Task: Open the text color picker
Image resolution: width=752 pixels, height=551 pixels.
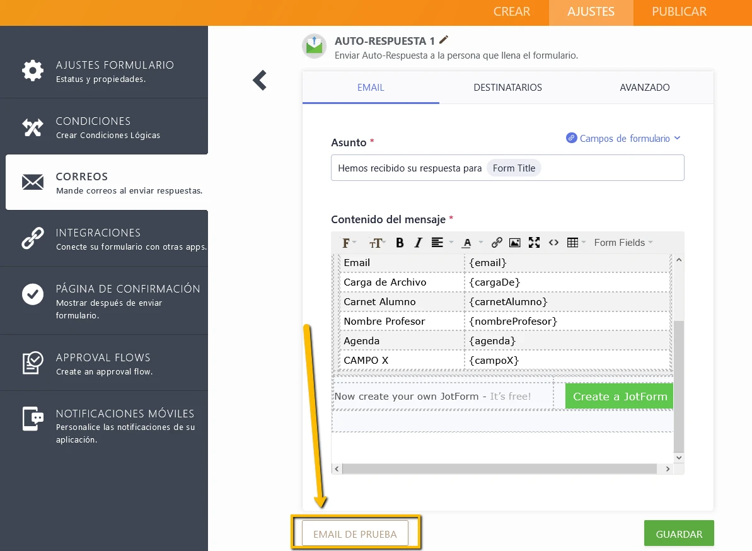Action: pyautogui.click(x=470, y=243)
